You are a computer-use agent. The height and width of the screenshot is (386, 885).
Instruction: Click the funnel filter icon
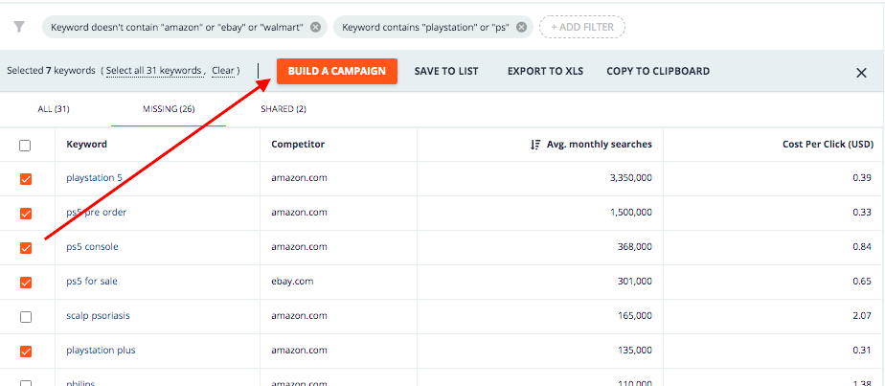19,27
